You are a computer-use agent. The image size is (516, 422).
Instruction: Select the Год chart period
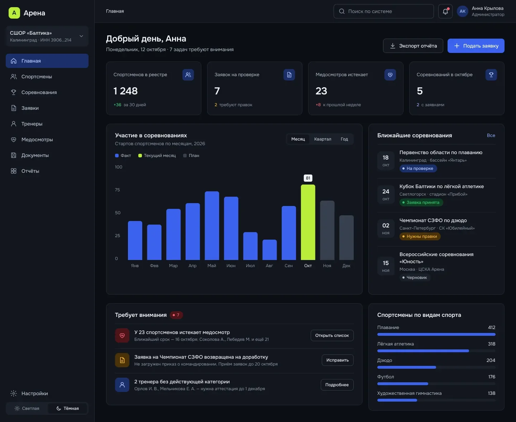tap(344, 139)
